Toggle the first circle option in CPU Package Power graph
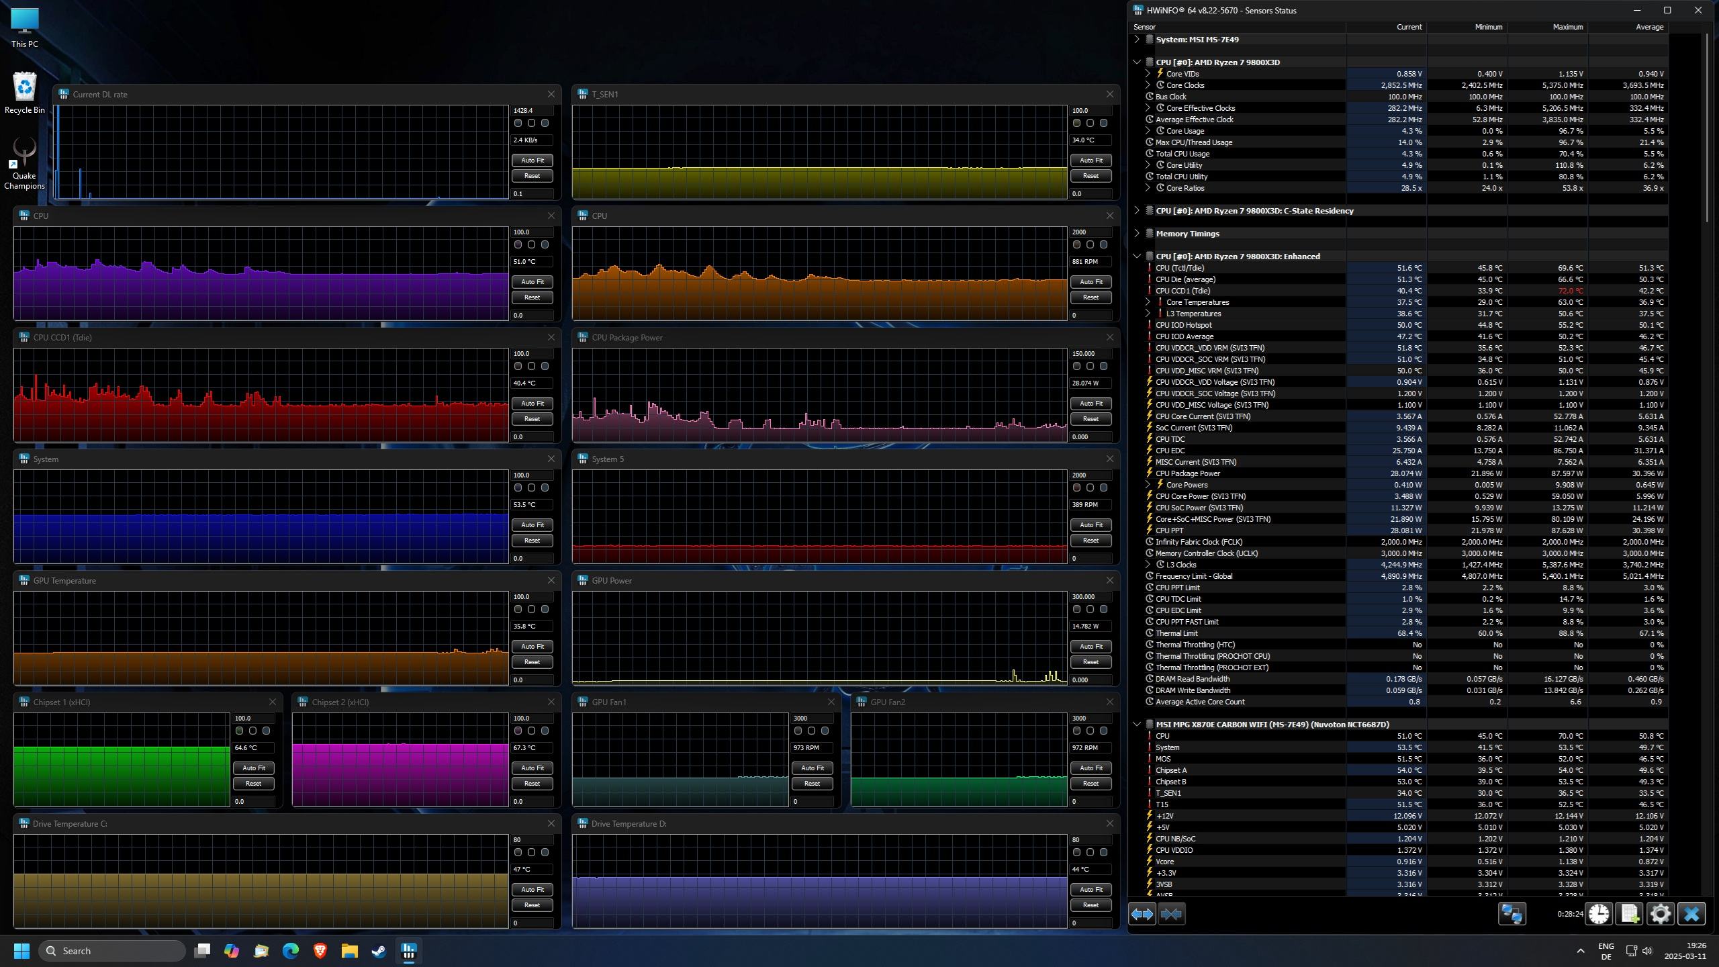Image resolution: width=1719 pixels, height=967 pixels. (1076, 366)
